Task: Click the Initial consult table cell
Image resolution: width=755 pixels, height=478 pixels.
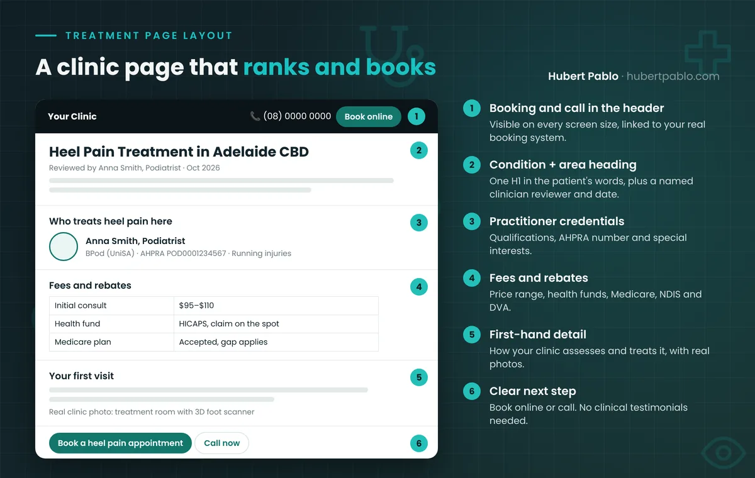Action: point(111,306)
